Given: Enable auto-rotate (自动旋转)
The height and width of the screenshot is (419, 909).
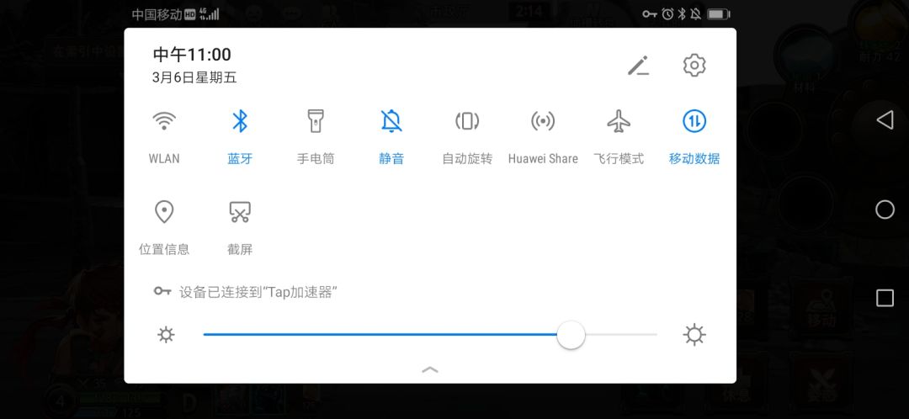Looking at the screenshot, I should pyautogui.click(x=467, y=122).
